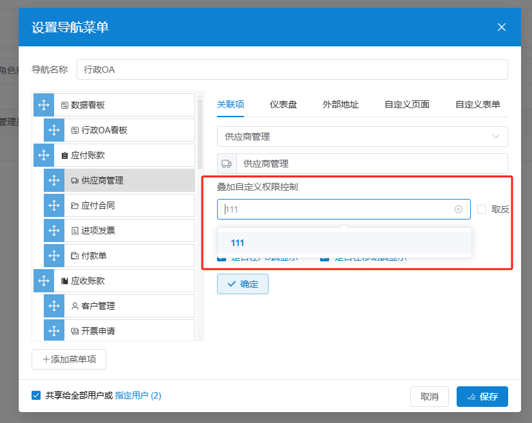Click the 导航名称 input field

292,70
